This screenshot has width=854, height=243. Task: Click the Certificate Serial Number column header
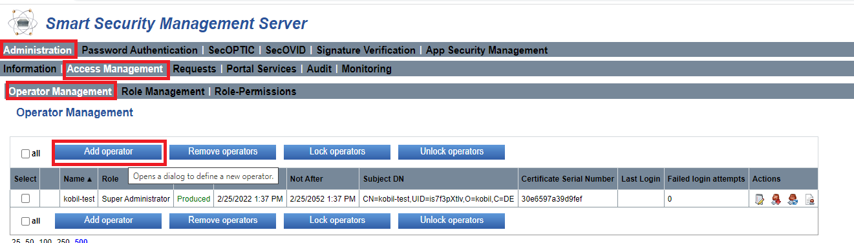click(568, 179)
